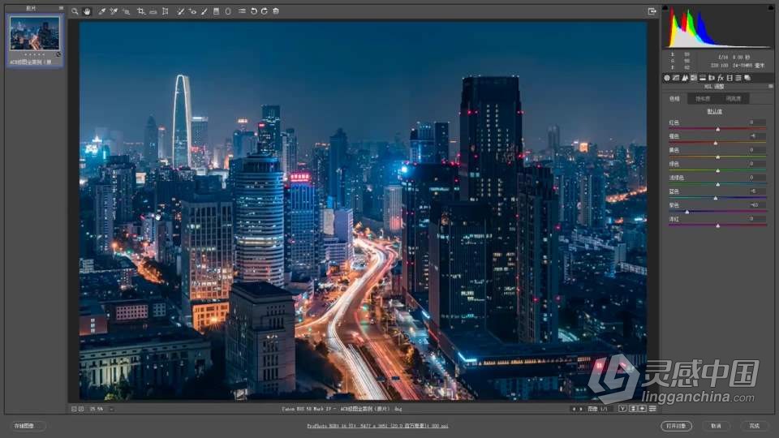Open the HSL adjustments panel icon

coord(694,78)
